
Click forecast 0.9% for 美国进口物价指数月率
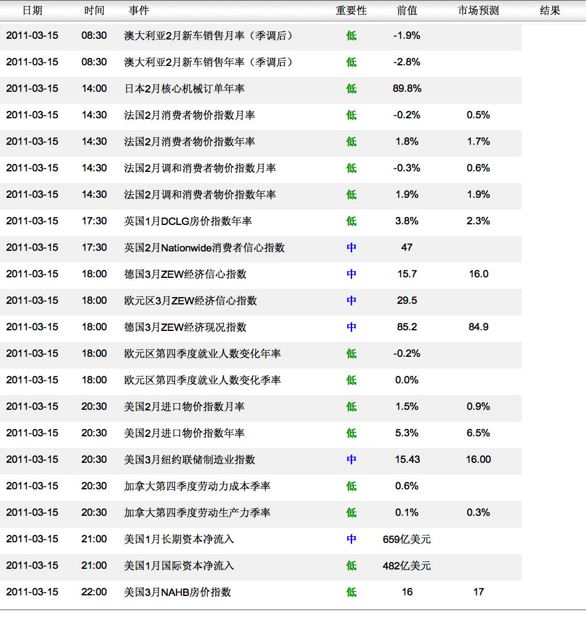pyautogui.click(x=478, y=407)
